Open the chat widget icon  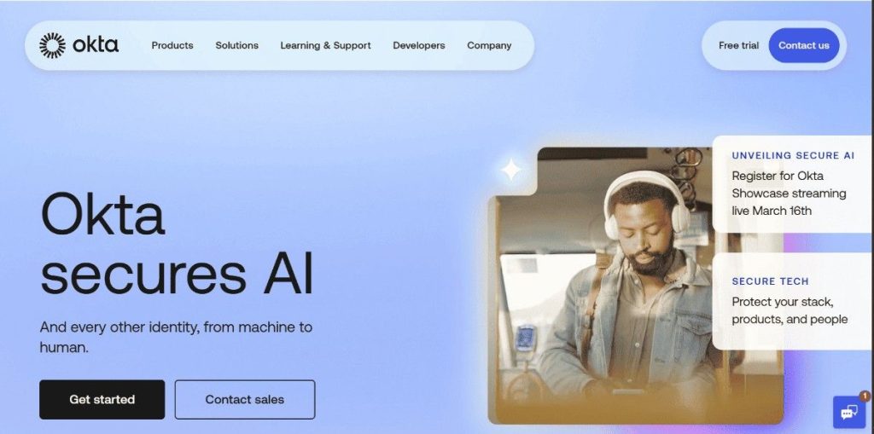click(x=849, y=413)
